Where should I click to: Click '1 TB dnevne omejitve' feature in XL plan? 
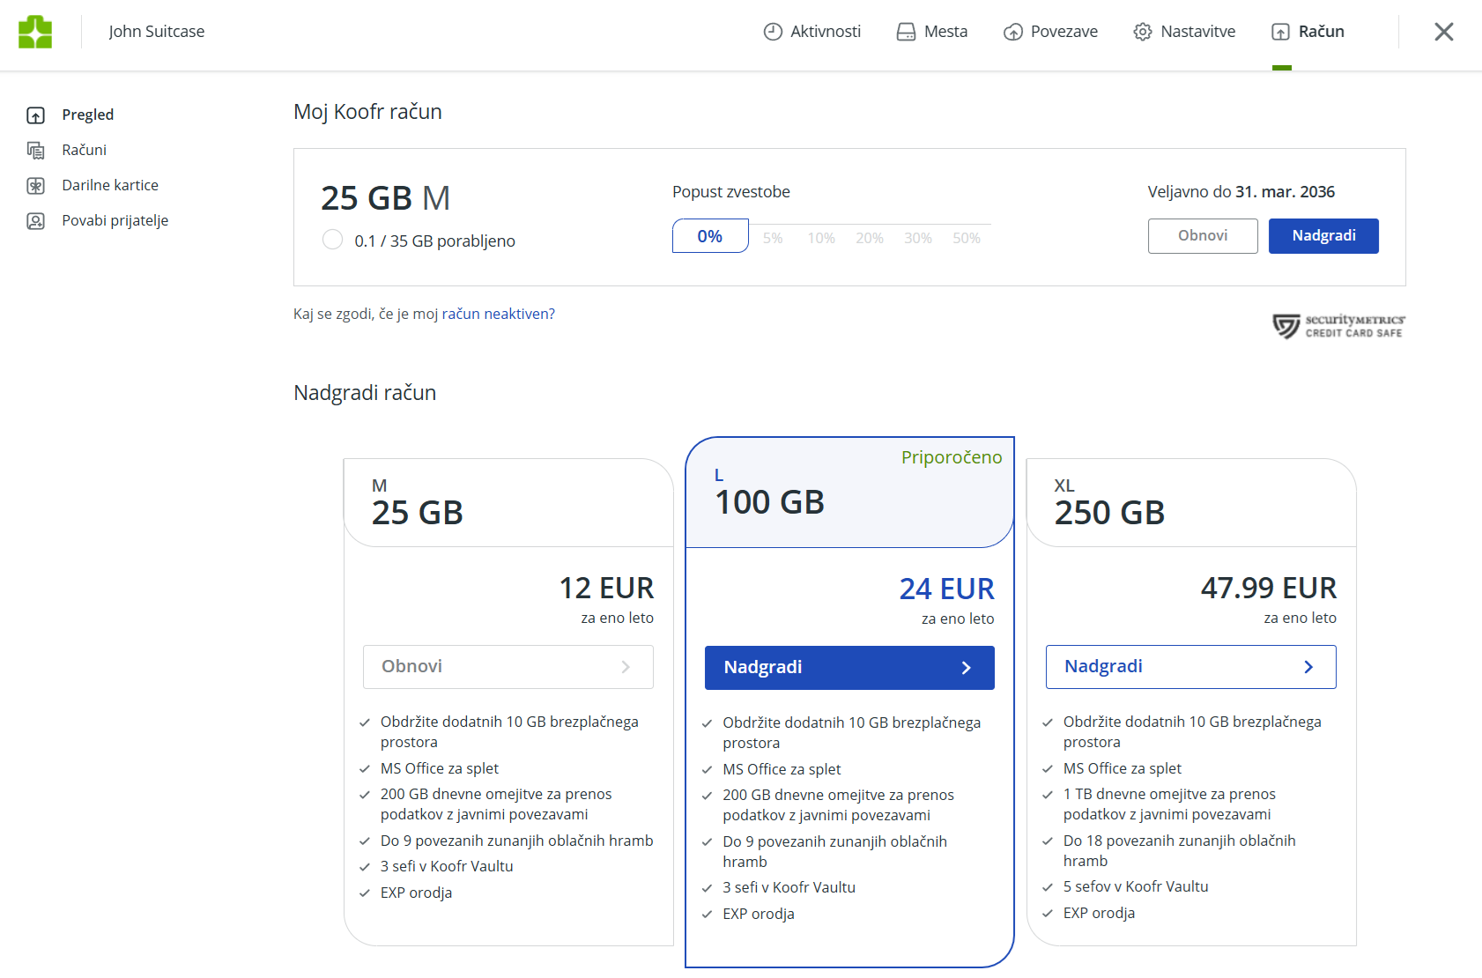pyautogui.click(x=1169, y=804)
